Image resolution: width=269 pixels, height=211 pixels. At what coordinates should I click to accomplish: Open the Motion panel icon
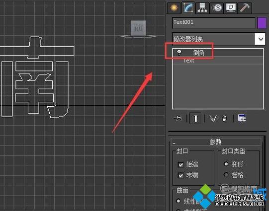(x=216, y=8)
